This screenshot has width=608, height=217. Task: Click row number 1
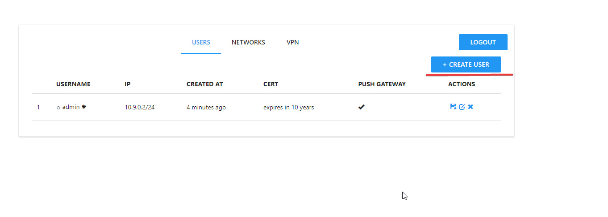point(38,108)
